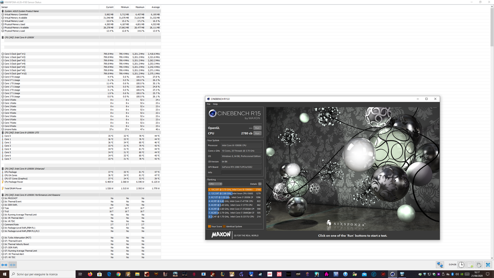Open NVIDIA settings from the system tray icon
The image size is (494, 278).
(x=462, y=274)
